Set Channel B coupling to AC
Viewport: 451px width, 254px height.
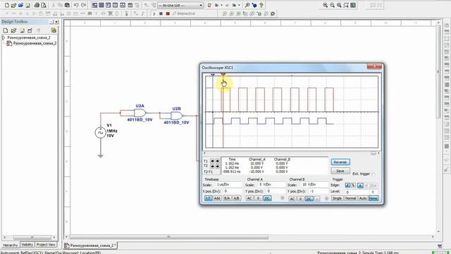(x=292, y=199)
